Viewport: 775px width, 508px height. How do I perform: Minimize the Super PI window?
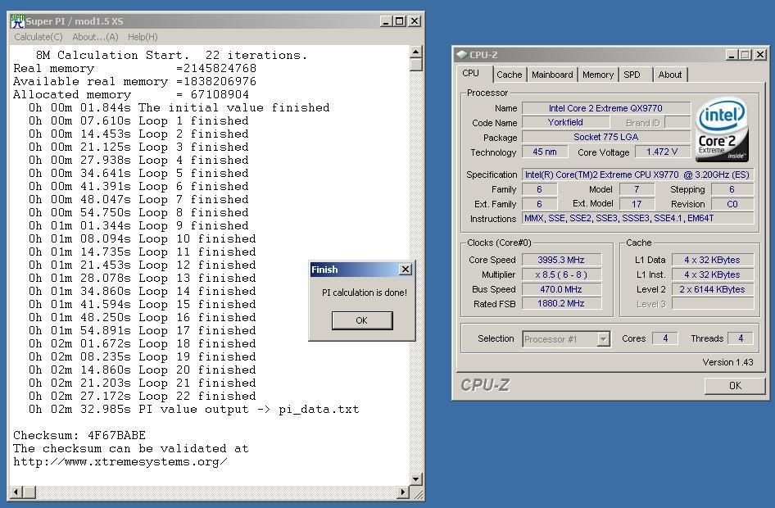(386, 21)
